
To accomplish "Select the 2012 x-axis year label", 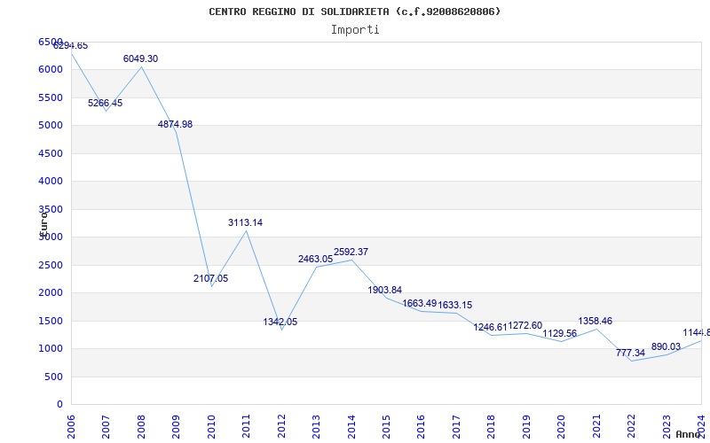I will click(281, 426).
